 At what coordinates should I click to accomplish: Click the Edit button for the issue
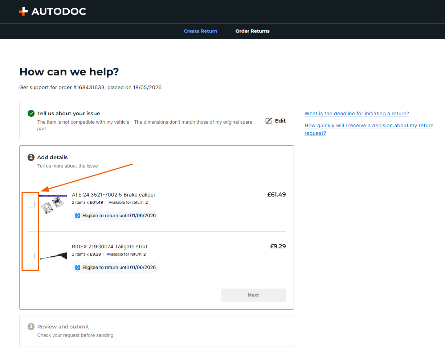[275, 121]
